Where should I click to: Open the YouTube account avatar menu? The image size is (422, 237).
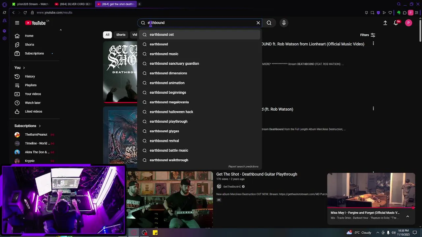408,23
